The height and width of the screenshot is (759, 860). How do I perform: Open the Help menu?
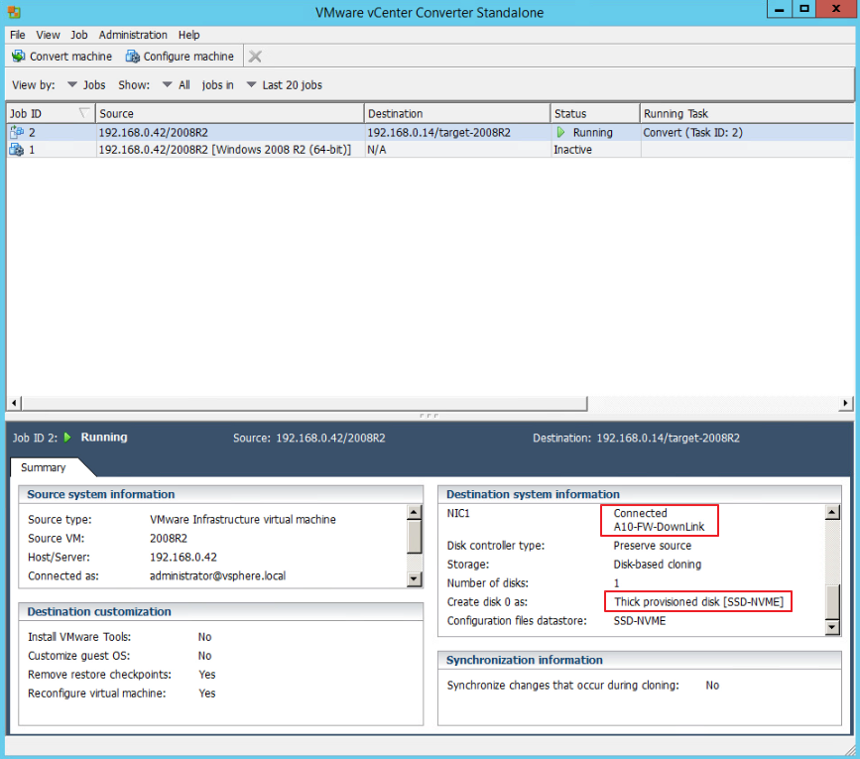coord(188,35)
